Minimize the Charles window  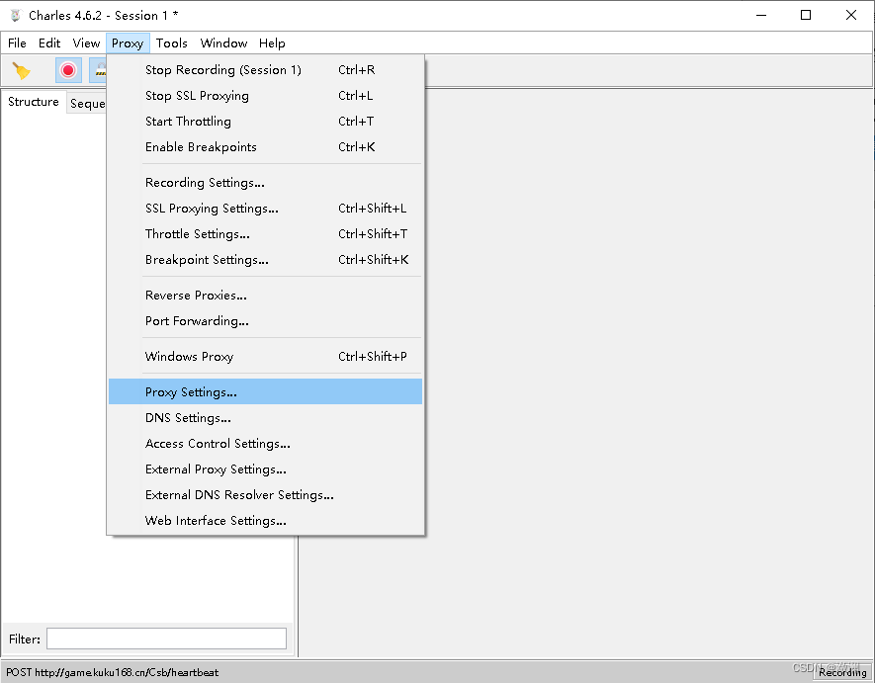click(x=761, y=15)
